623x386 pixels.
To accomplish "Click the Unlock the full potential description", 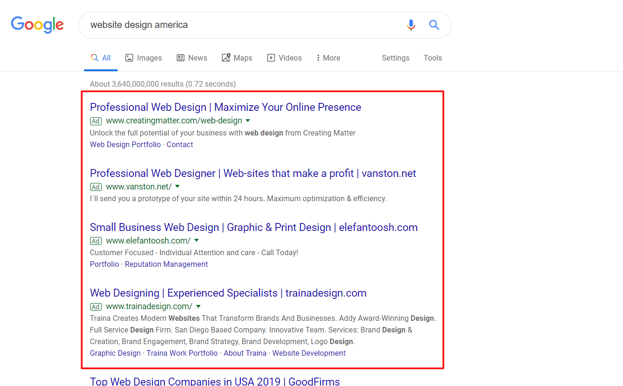I will pos(223,133).
